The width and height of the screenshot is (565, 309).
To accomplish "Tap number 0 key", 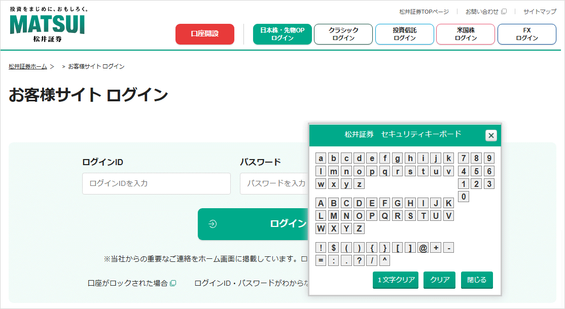I will [464, 197].
